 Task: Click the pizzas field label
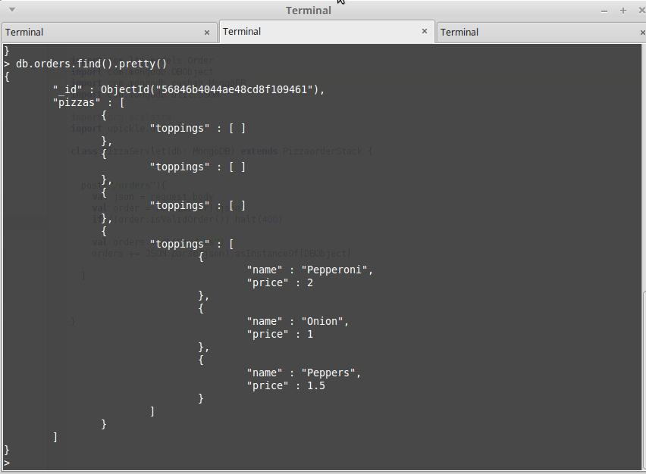77,102
